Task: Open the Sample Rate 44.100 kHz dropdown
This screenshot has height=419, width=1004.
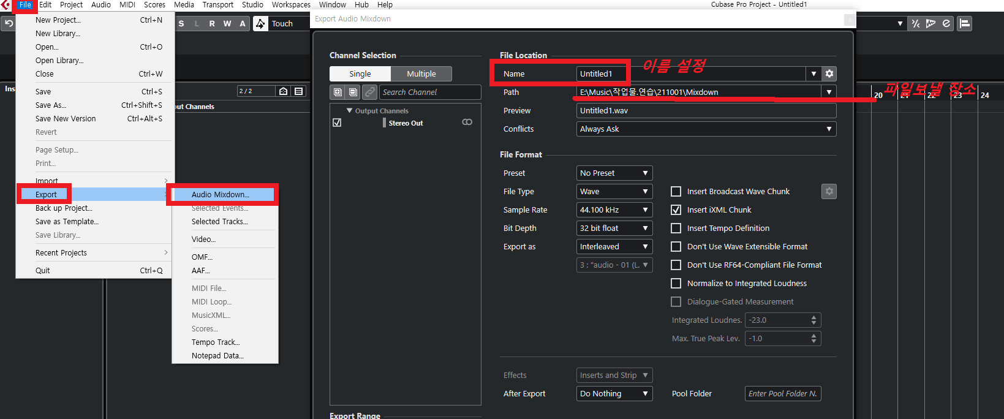Action: pyautogui.click(x=614, y=209)
